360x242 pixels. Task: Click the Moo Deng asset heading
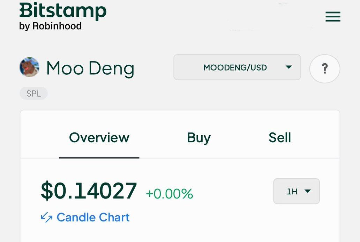point(90,68)
